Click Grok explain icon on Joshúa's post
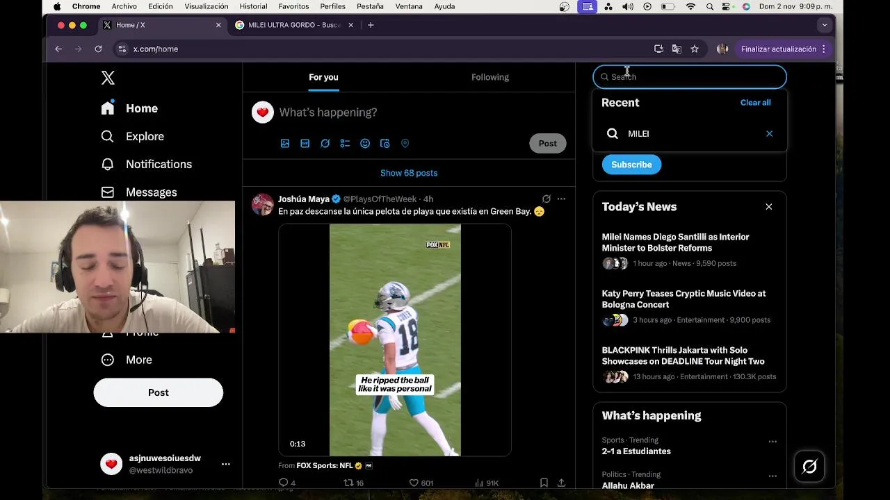The height and width of the screenshot is (500, 890). [x=547, y=199]
